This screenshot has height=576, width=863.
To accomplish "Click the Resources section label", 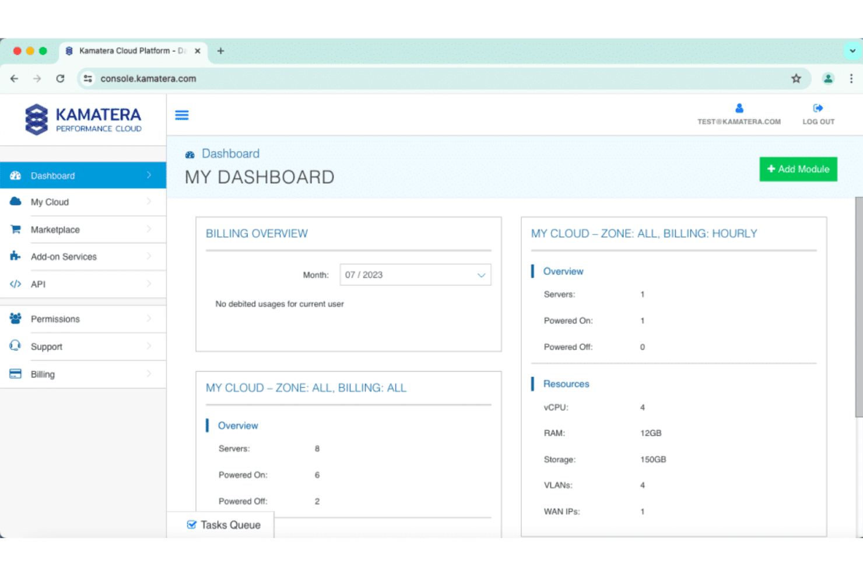I will tap(566, 384).
